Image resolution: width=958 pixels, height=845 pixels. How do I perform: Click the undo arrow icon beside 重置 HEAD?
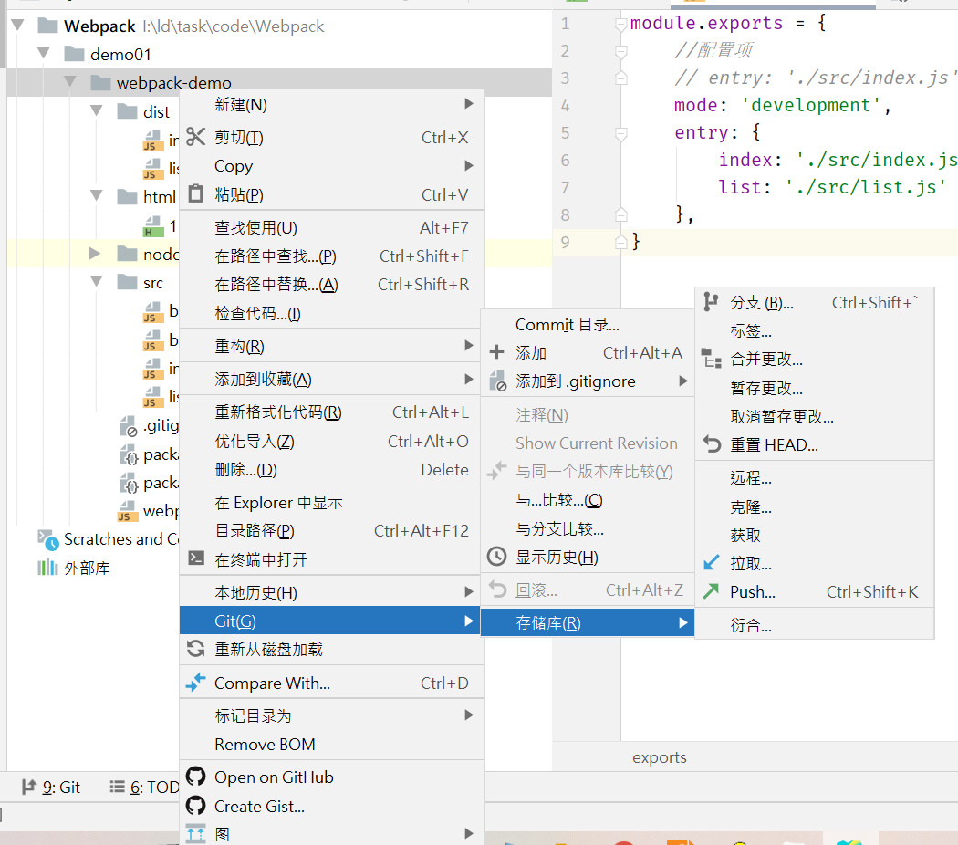(x=712, y=444)
